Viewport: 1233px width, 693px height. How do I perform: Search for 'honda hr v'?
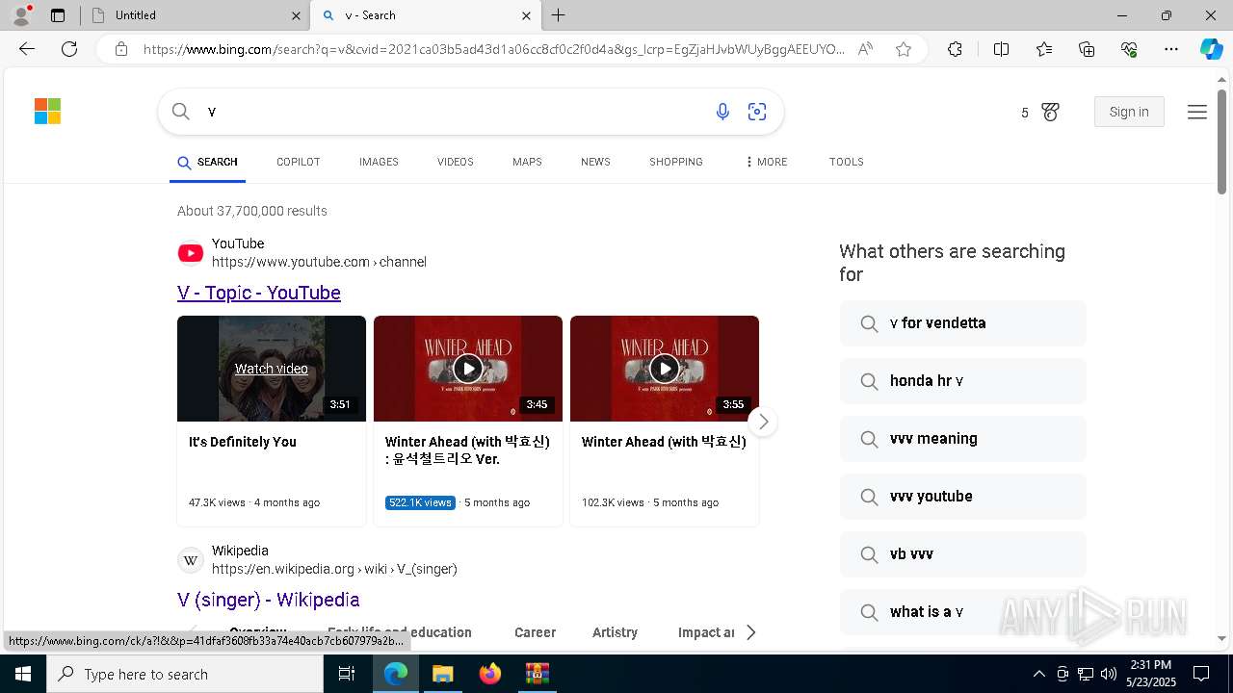[963, 381]
